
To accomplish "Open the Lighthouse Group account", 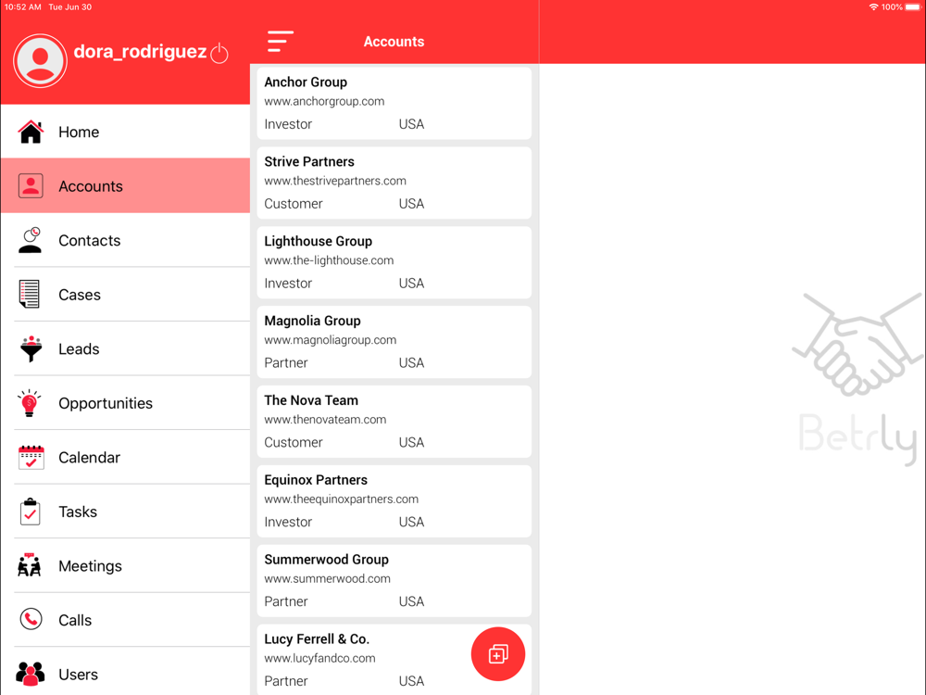I will click(394, 262).
